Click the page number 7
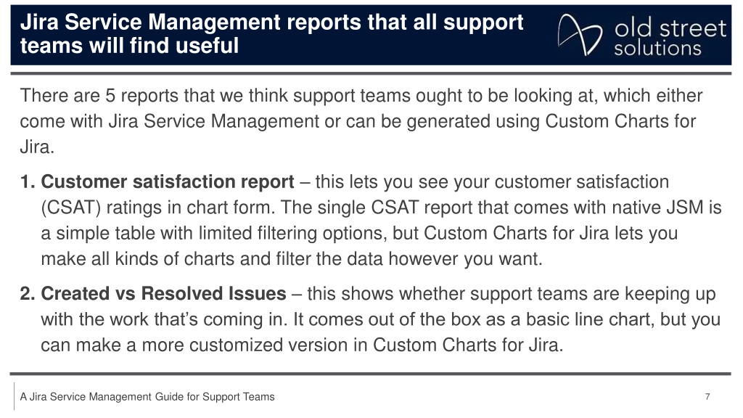743x418 pixels. (707, 397)
